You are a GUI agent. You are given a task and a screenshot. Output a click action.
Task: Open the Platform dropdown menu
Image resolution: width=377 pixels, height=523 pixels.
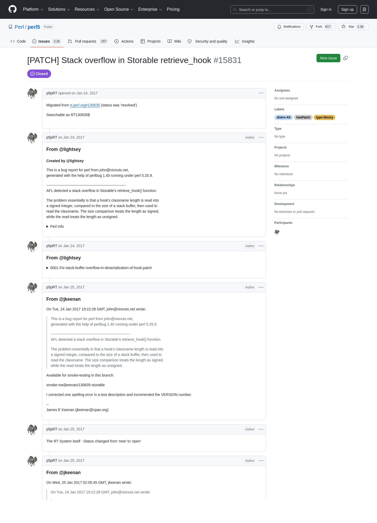(33, 9)
